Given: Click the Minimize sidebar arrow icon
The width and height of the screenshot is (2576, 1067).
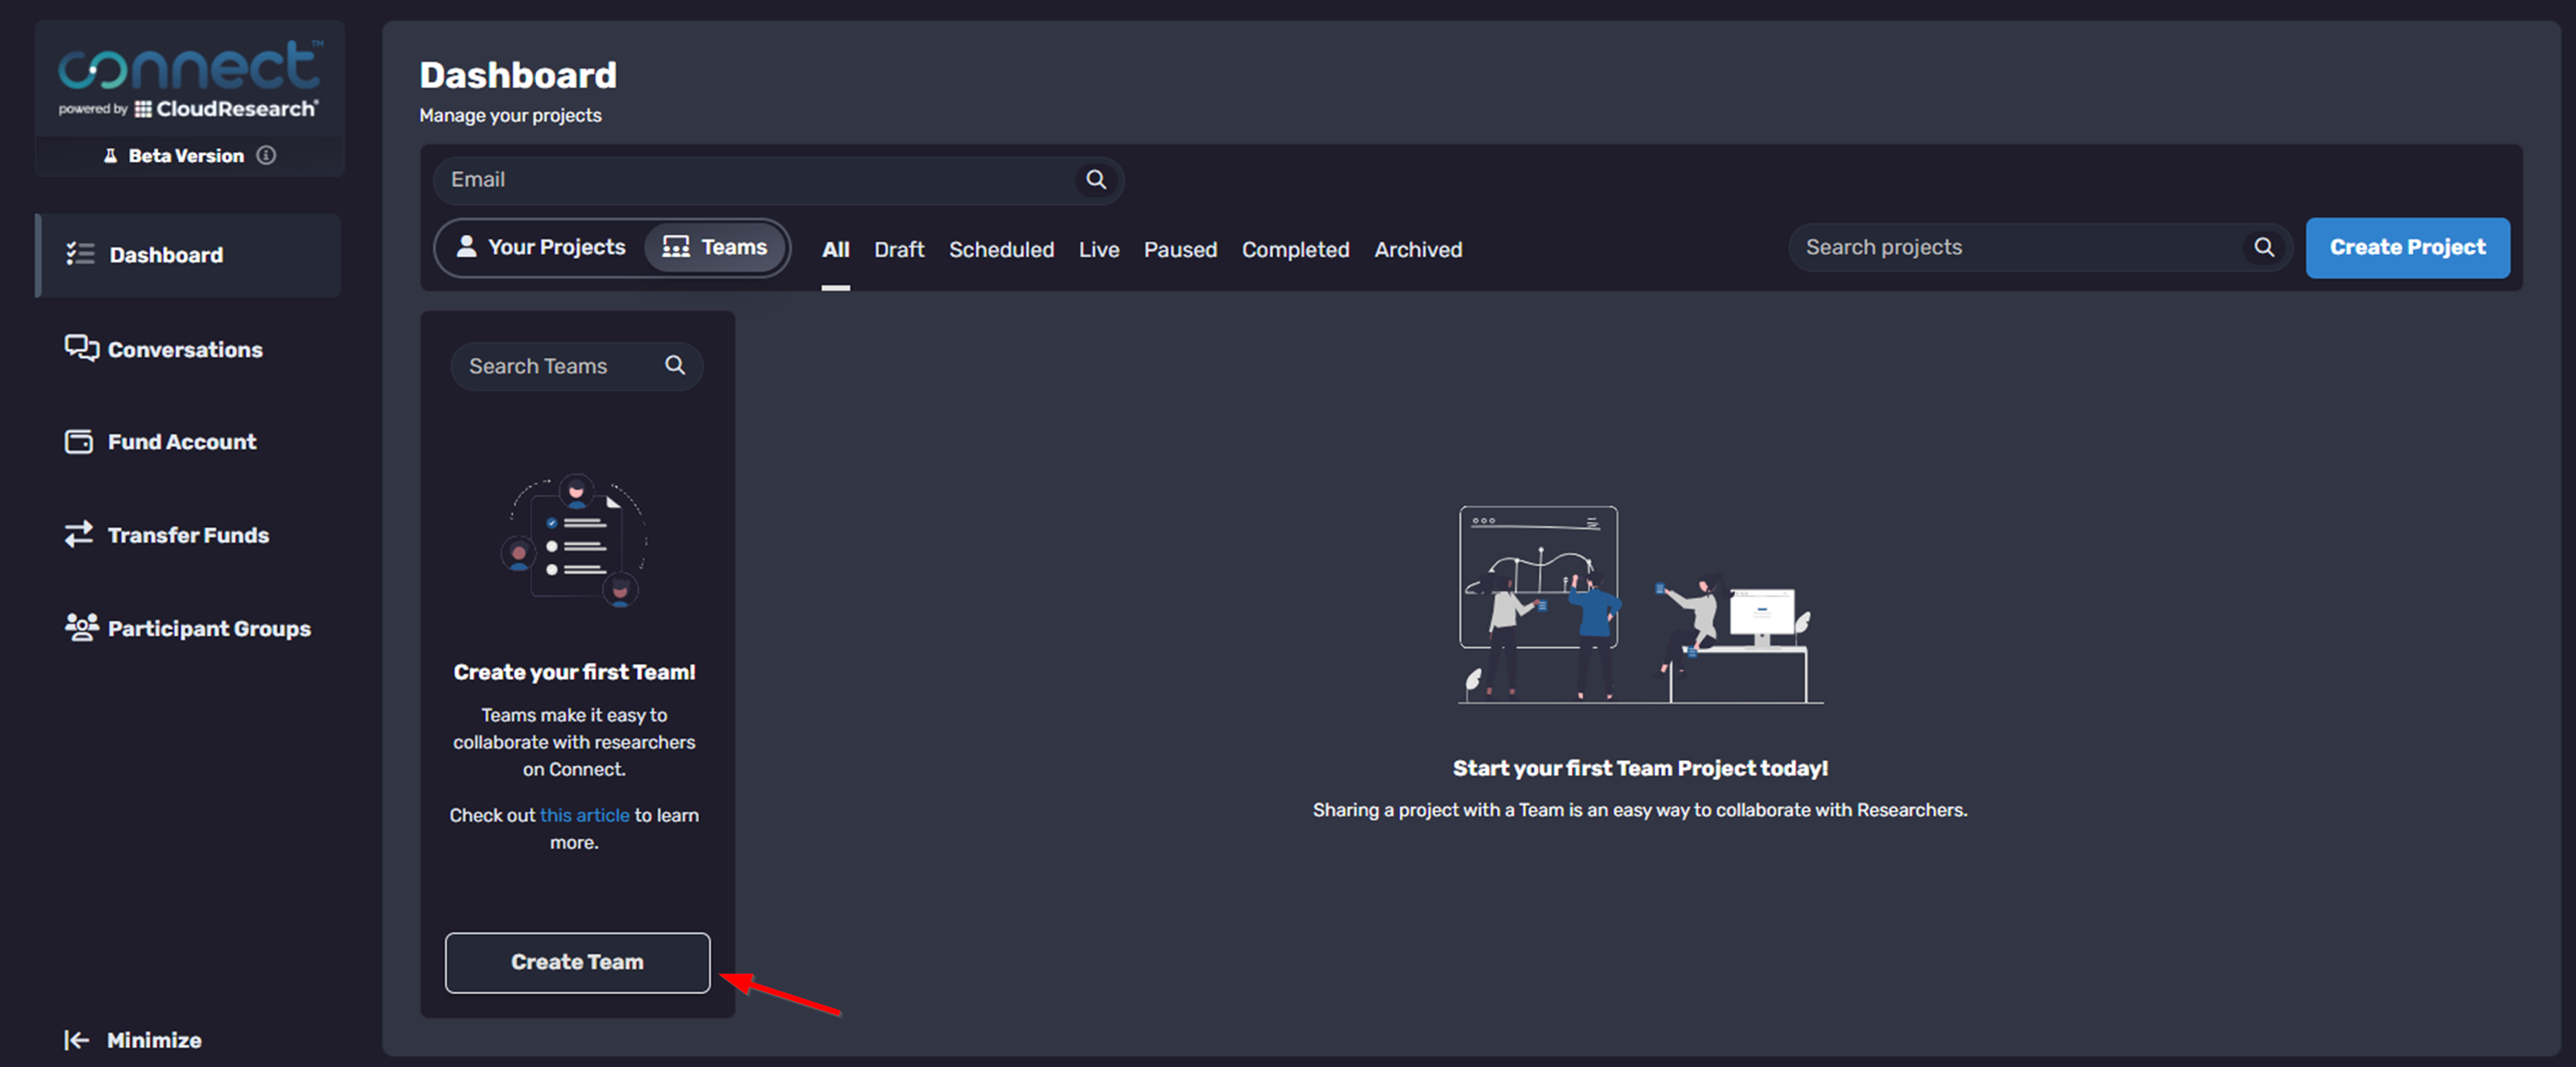Looking at the screenshot, I should [x=77, y=1040].
